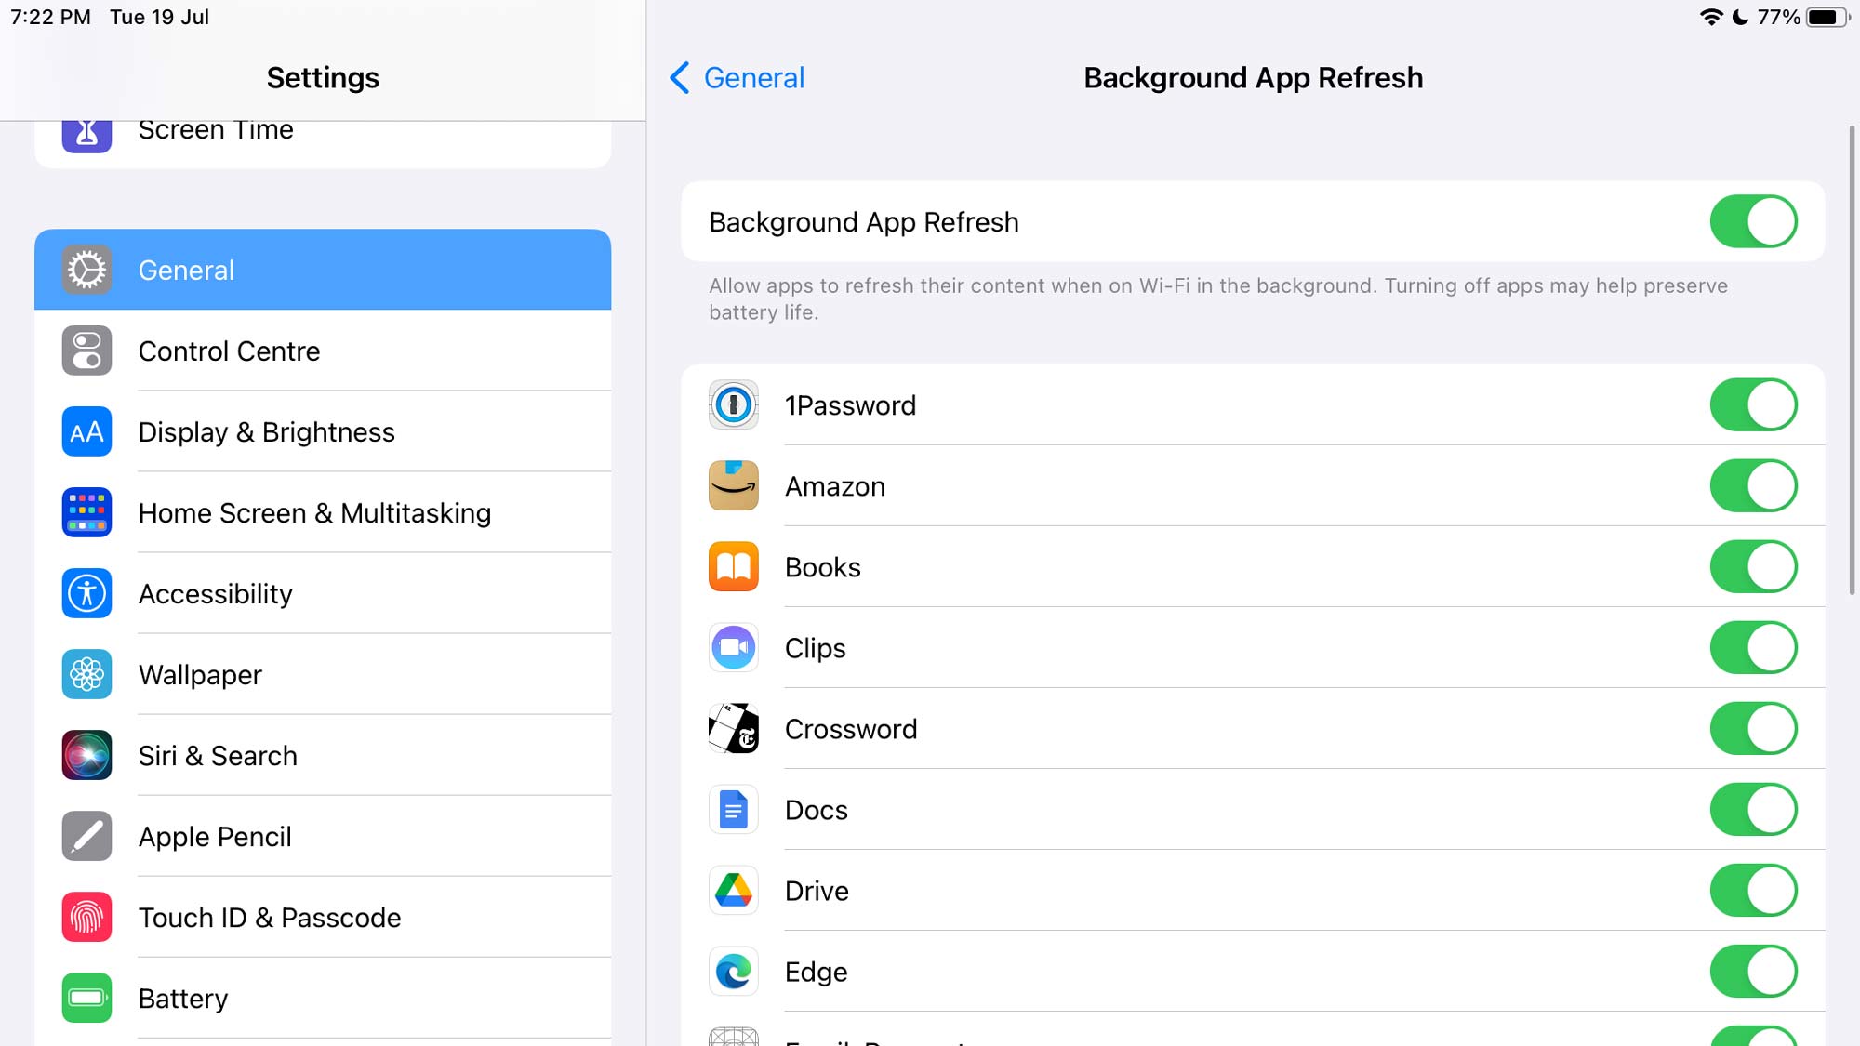Tap the Battery icon in sidebar
1860x1046 pixels.
pyautogui.click(x=86, y=998)
